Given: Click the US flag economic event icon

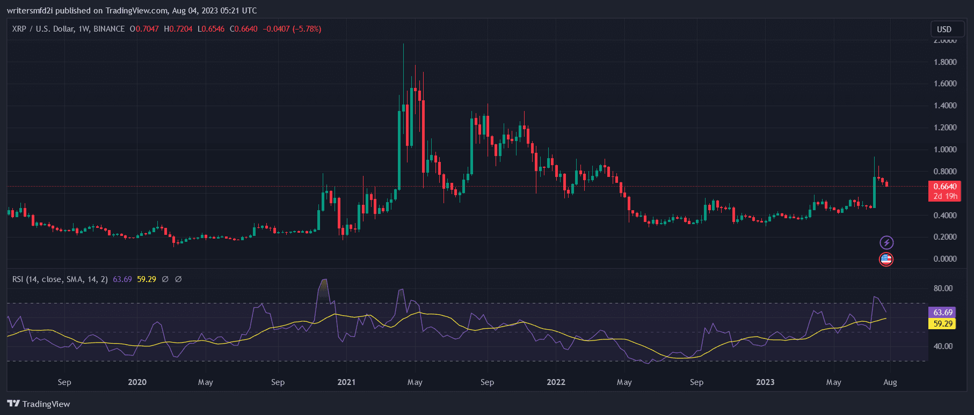Looking at the screenshot, I should coord(886,260).
